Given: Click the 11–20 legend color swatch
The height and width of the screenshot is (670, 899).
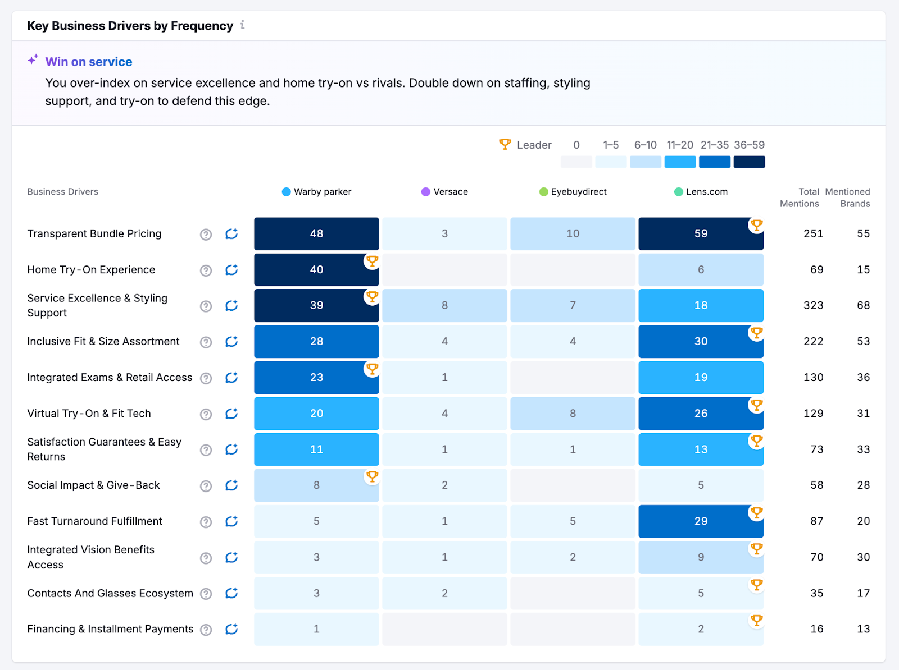Looking at the screenshot, I should (680, 162).
